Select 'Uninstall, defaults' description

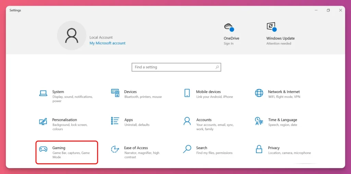coord(137,125)
